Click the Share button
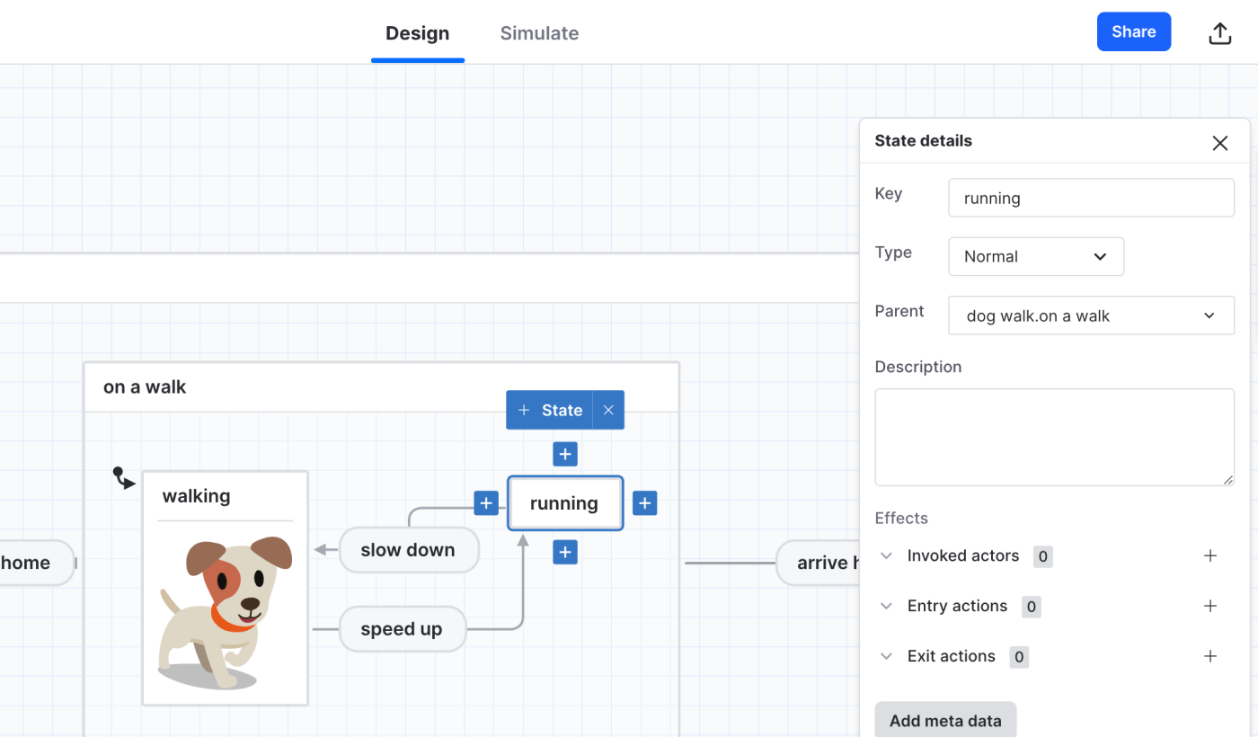This screenshot has width=1258, height=737. (x=1134, y=31)
